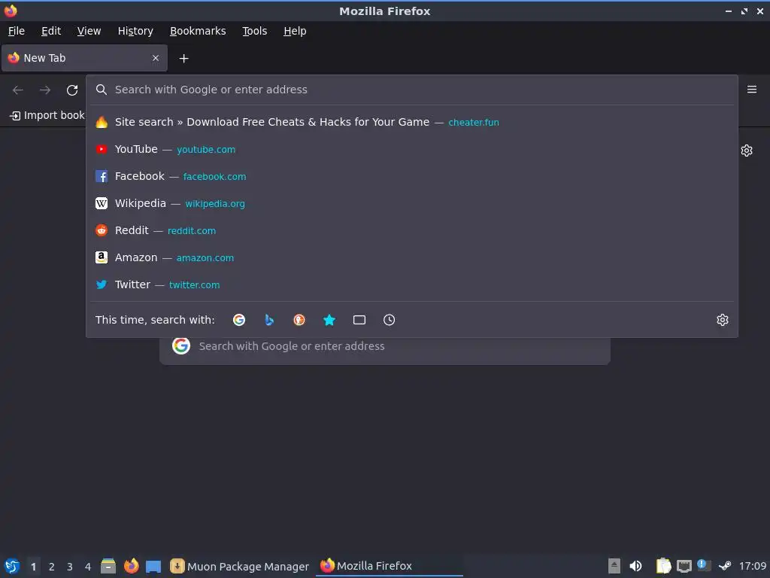This screenshot has height=578, width=770.
Task: Switch to Muon Package Manager window
Action: 240,566
